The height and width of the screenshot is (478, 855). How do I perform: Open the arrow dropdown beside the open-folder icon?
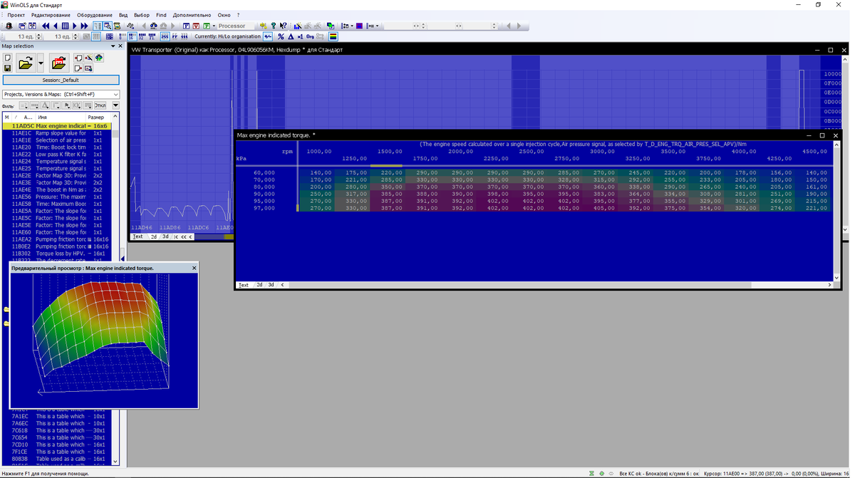click(x=41, y=63)
